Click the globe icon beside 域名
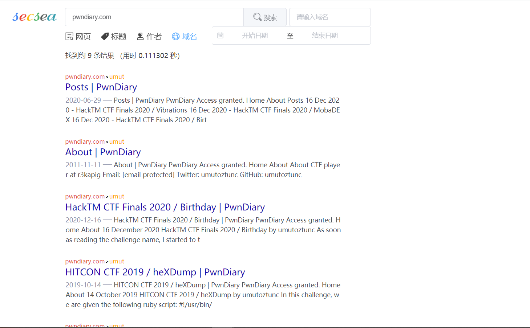The image size is (530, 328). pyautogui.click(x=176, y=36)
